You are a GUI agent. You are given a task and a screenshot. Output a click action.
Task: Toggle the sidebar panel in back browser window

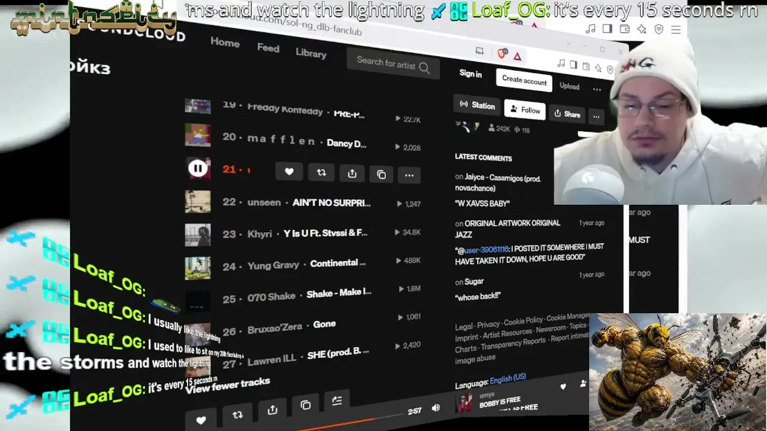click(x=607, y=29)
